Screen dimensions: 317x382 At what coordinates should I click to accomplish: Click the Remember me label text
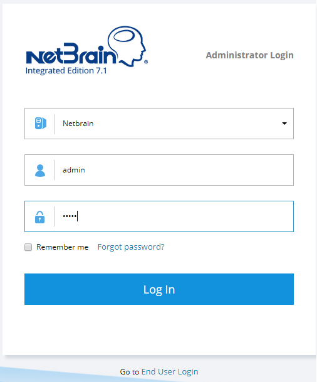tap(62, 247)
